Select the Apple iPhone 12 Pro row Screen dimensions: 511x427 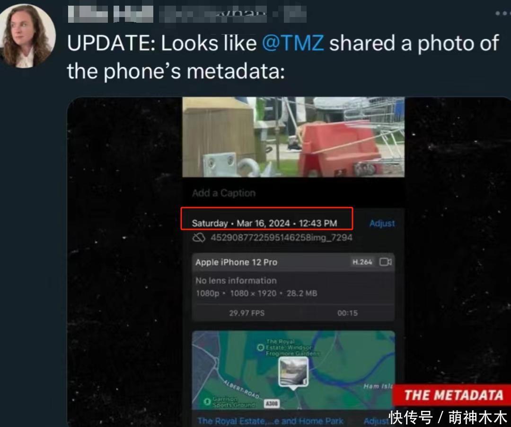tap(293, 262)
